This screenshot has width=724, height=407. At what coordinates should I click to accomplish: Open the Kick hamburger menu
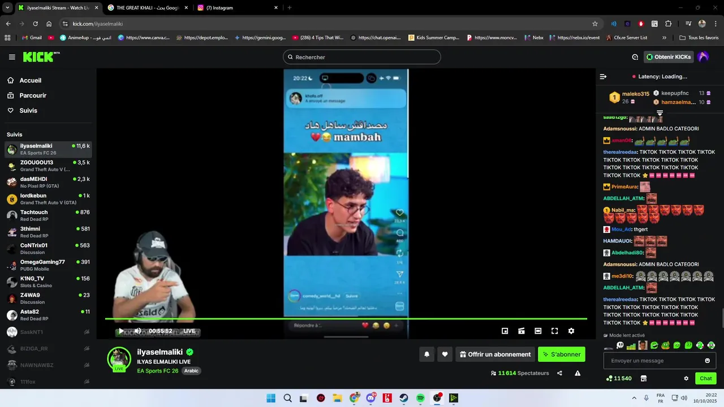tap(12, 57)
